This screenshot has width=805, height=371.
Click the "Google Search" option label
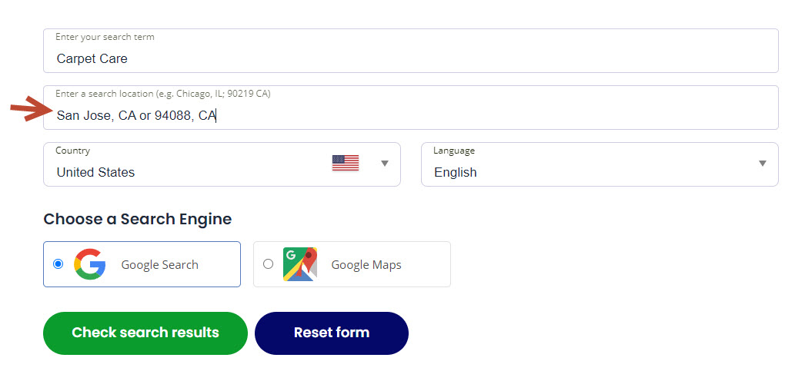pyautogui.click(x=159, y=265)
